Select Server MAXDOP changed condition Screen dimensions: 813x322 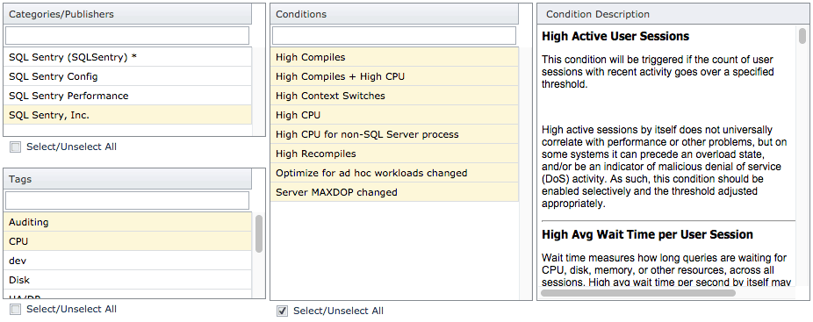click(x=394, y=192)
